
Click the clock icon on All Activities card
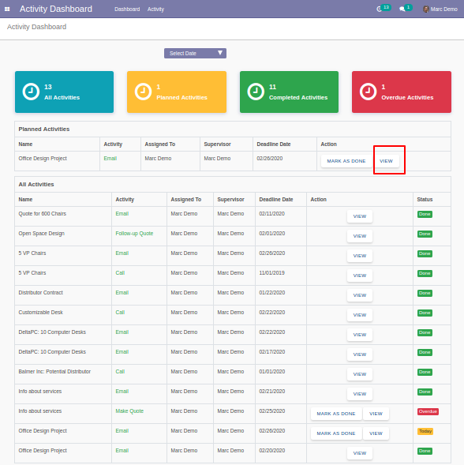click(31, 92)
